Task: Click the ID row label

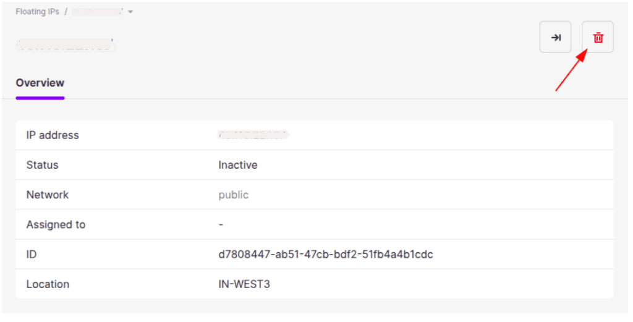Action: [x=32, y=254]
